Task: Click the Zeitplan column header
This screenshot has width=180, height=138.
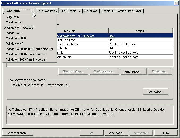Action: click(x=140, y=31)
